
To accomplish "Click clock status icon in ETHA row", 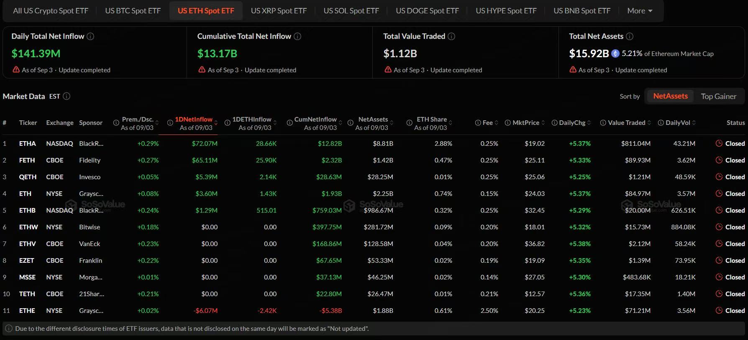I will [719, 143].
